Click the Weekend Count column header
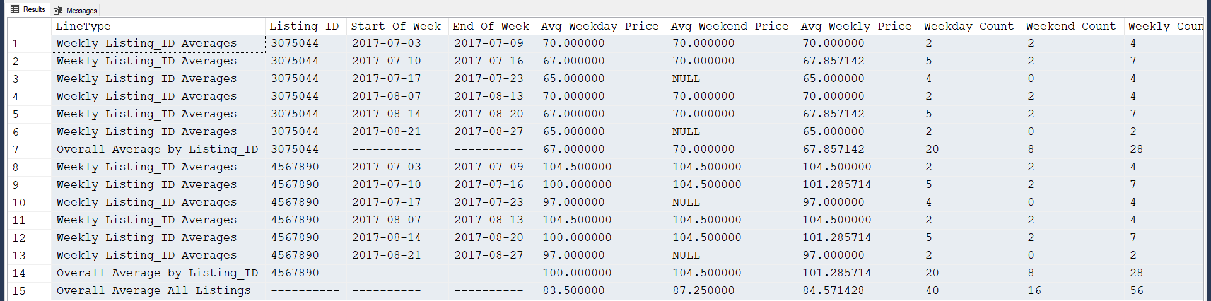This screenshot has width=1211, height=301. [x=1070, y=26]
